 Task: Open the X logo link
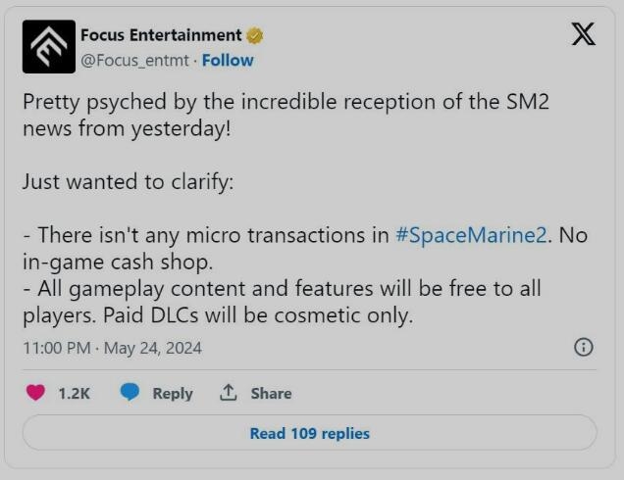[584, 34]
